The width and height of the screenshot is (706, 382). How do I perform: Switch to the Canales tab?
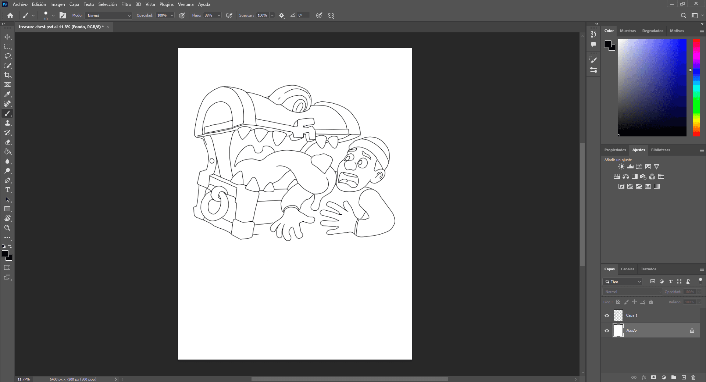[627, 269]
